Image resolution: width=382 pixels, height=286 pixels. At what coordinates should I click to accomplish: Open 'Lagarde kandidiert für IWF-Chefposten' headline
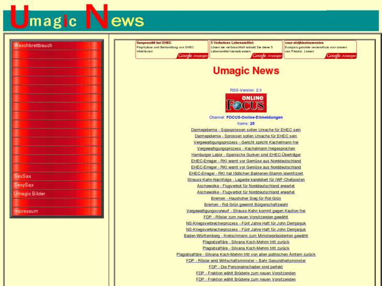click(246, 179)
